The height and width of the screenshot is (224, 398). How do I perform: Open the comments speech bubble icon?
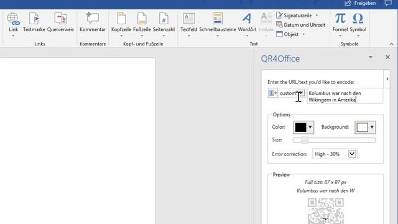point(388,3)
